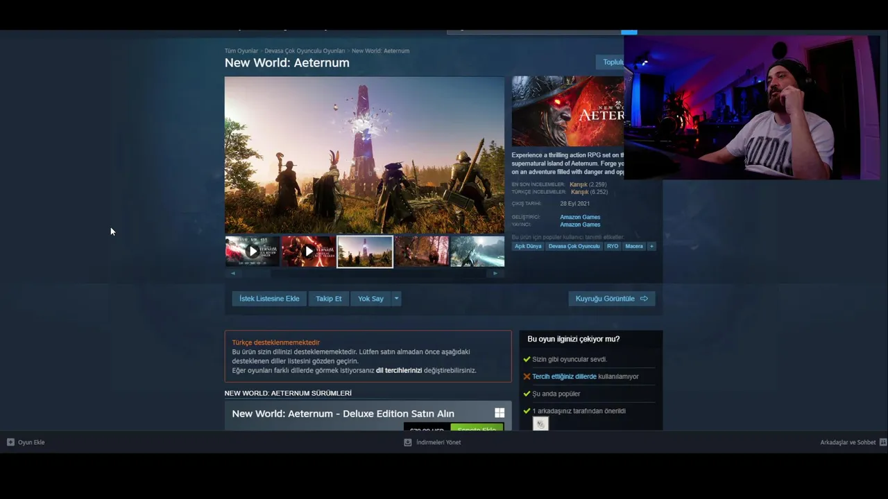The height and width of the screenshot is (499, 888).
Task: Open 'İndirmeleri Yönet' in bottom bar
Action: coord(432,442)
